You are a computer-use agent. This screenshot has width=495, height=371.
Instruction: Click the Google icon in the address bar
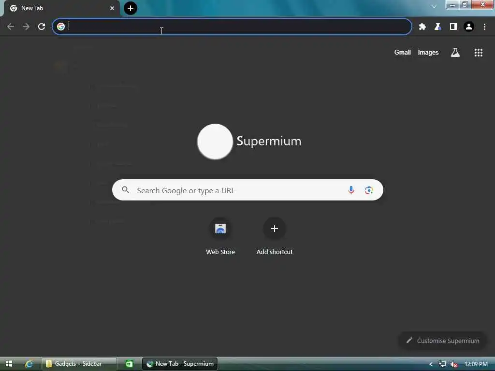(x=61, y=27)
